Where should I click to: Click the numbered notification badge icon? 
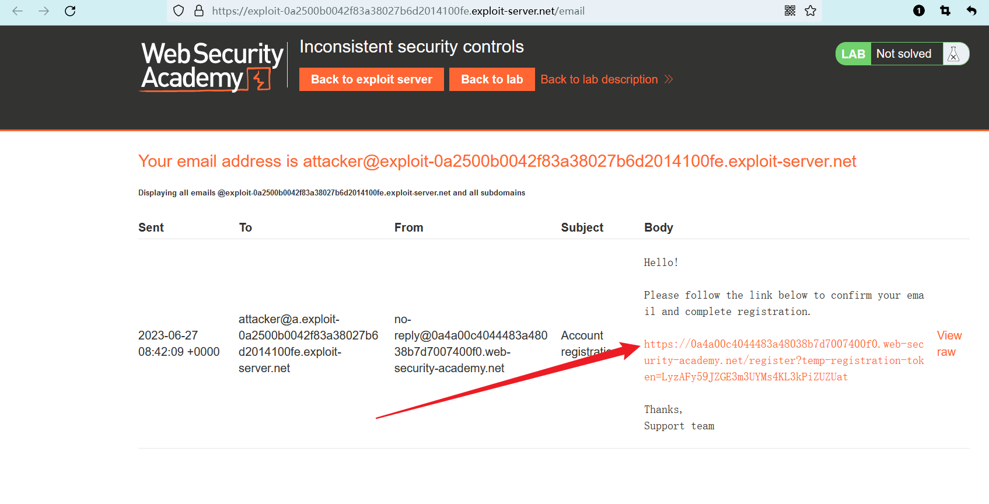919,11
